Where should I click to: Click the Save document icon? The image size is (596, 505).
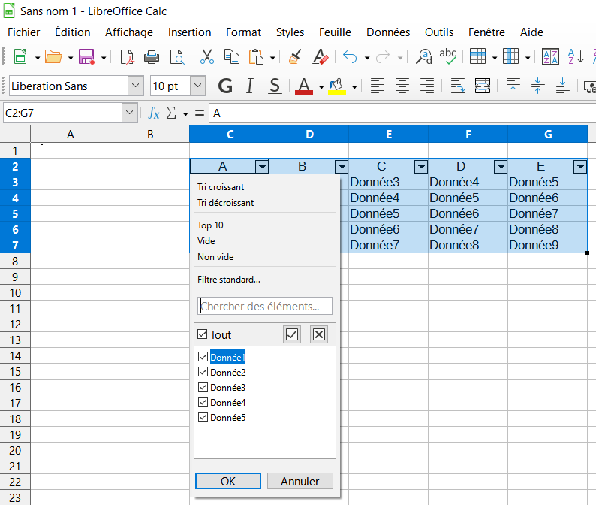coord(86,57)
